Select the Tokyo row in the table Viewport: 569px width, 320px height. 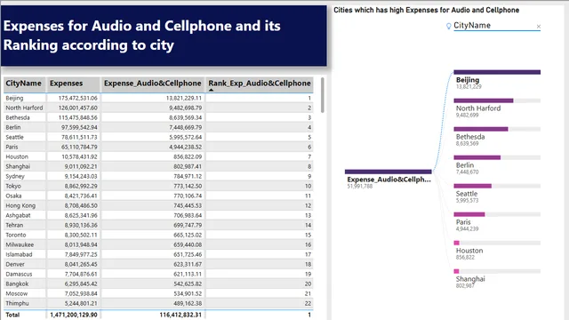click(x=158, y=186)
